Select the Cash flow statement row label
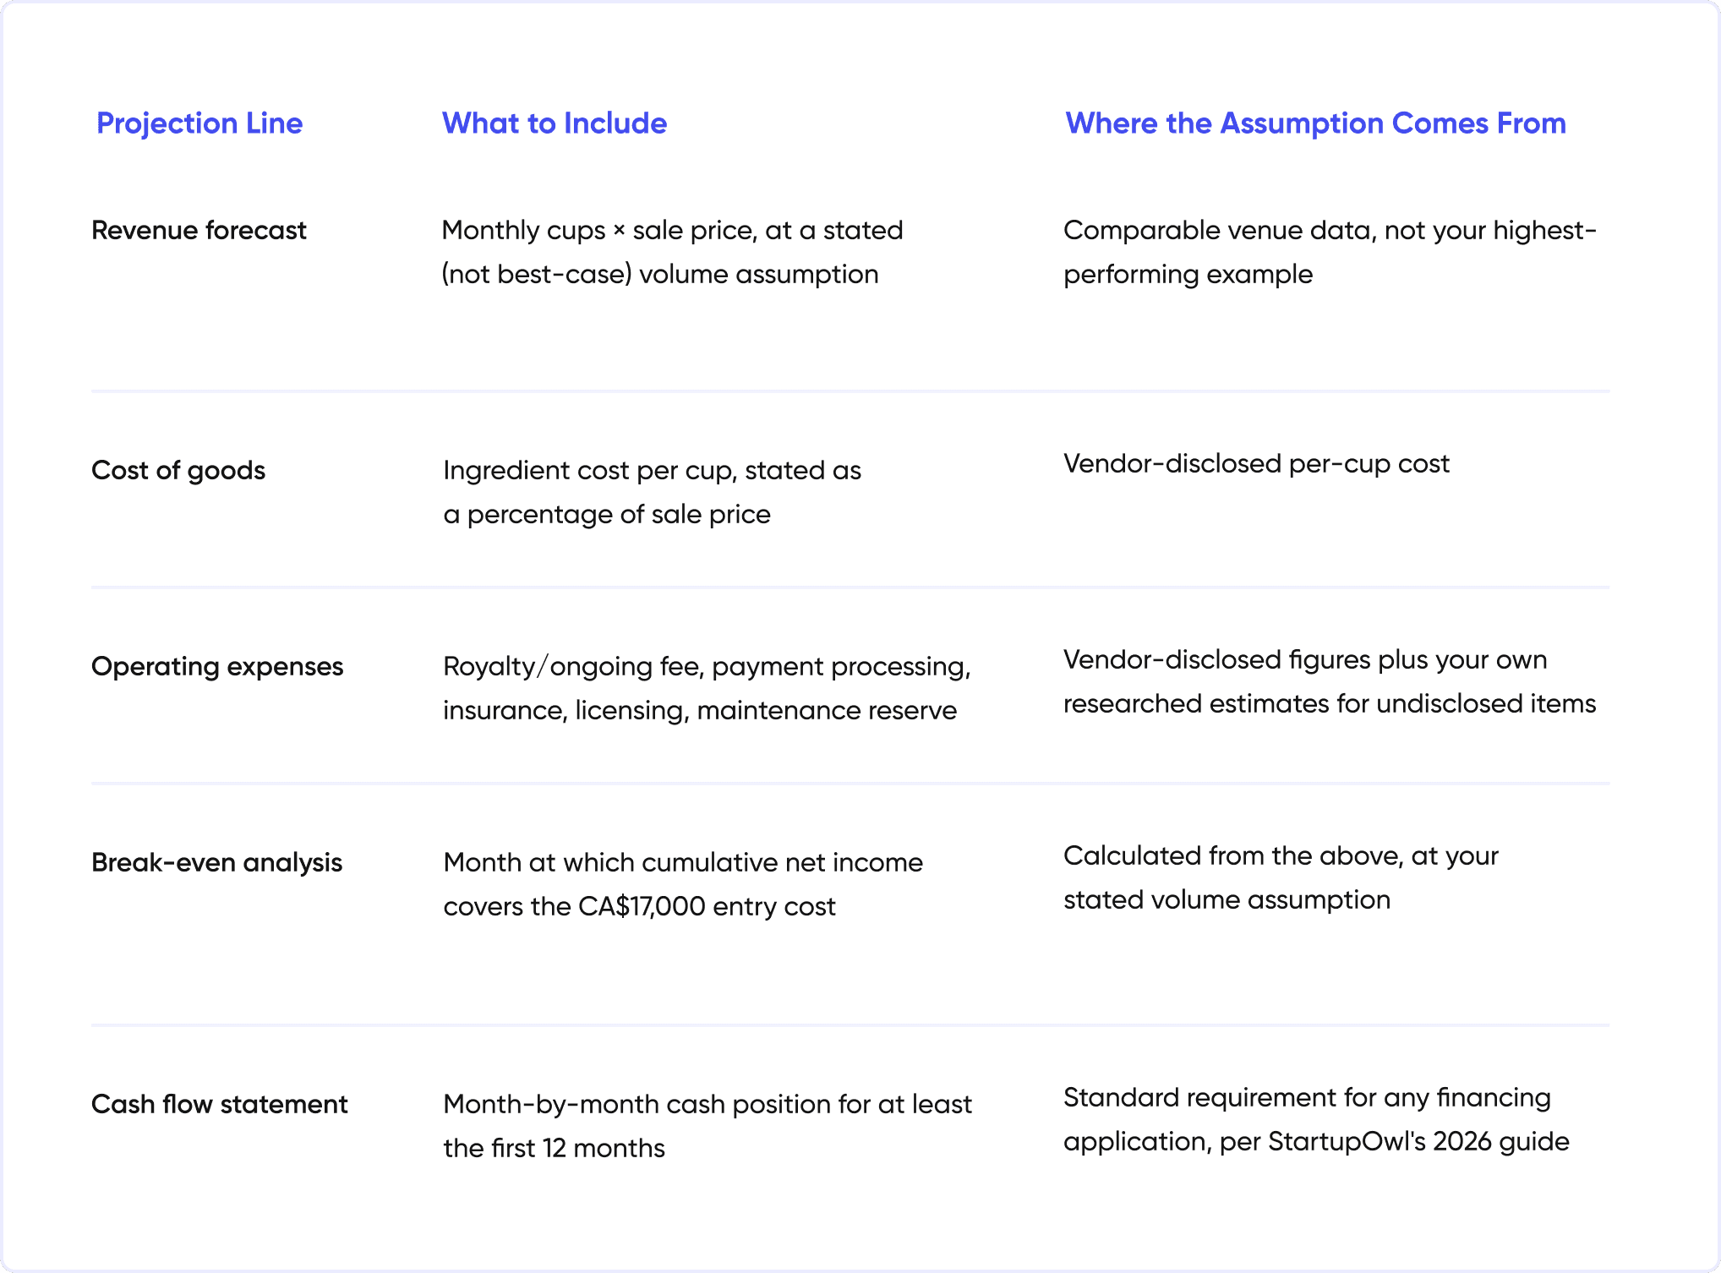The width and height of the screenshot is (1721, 1273). (219, 1104)
